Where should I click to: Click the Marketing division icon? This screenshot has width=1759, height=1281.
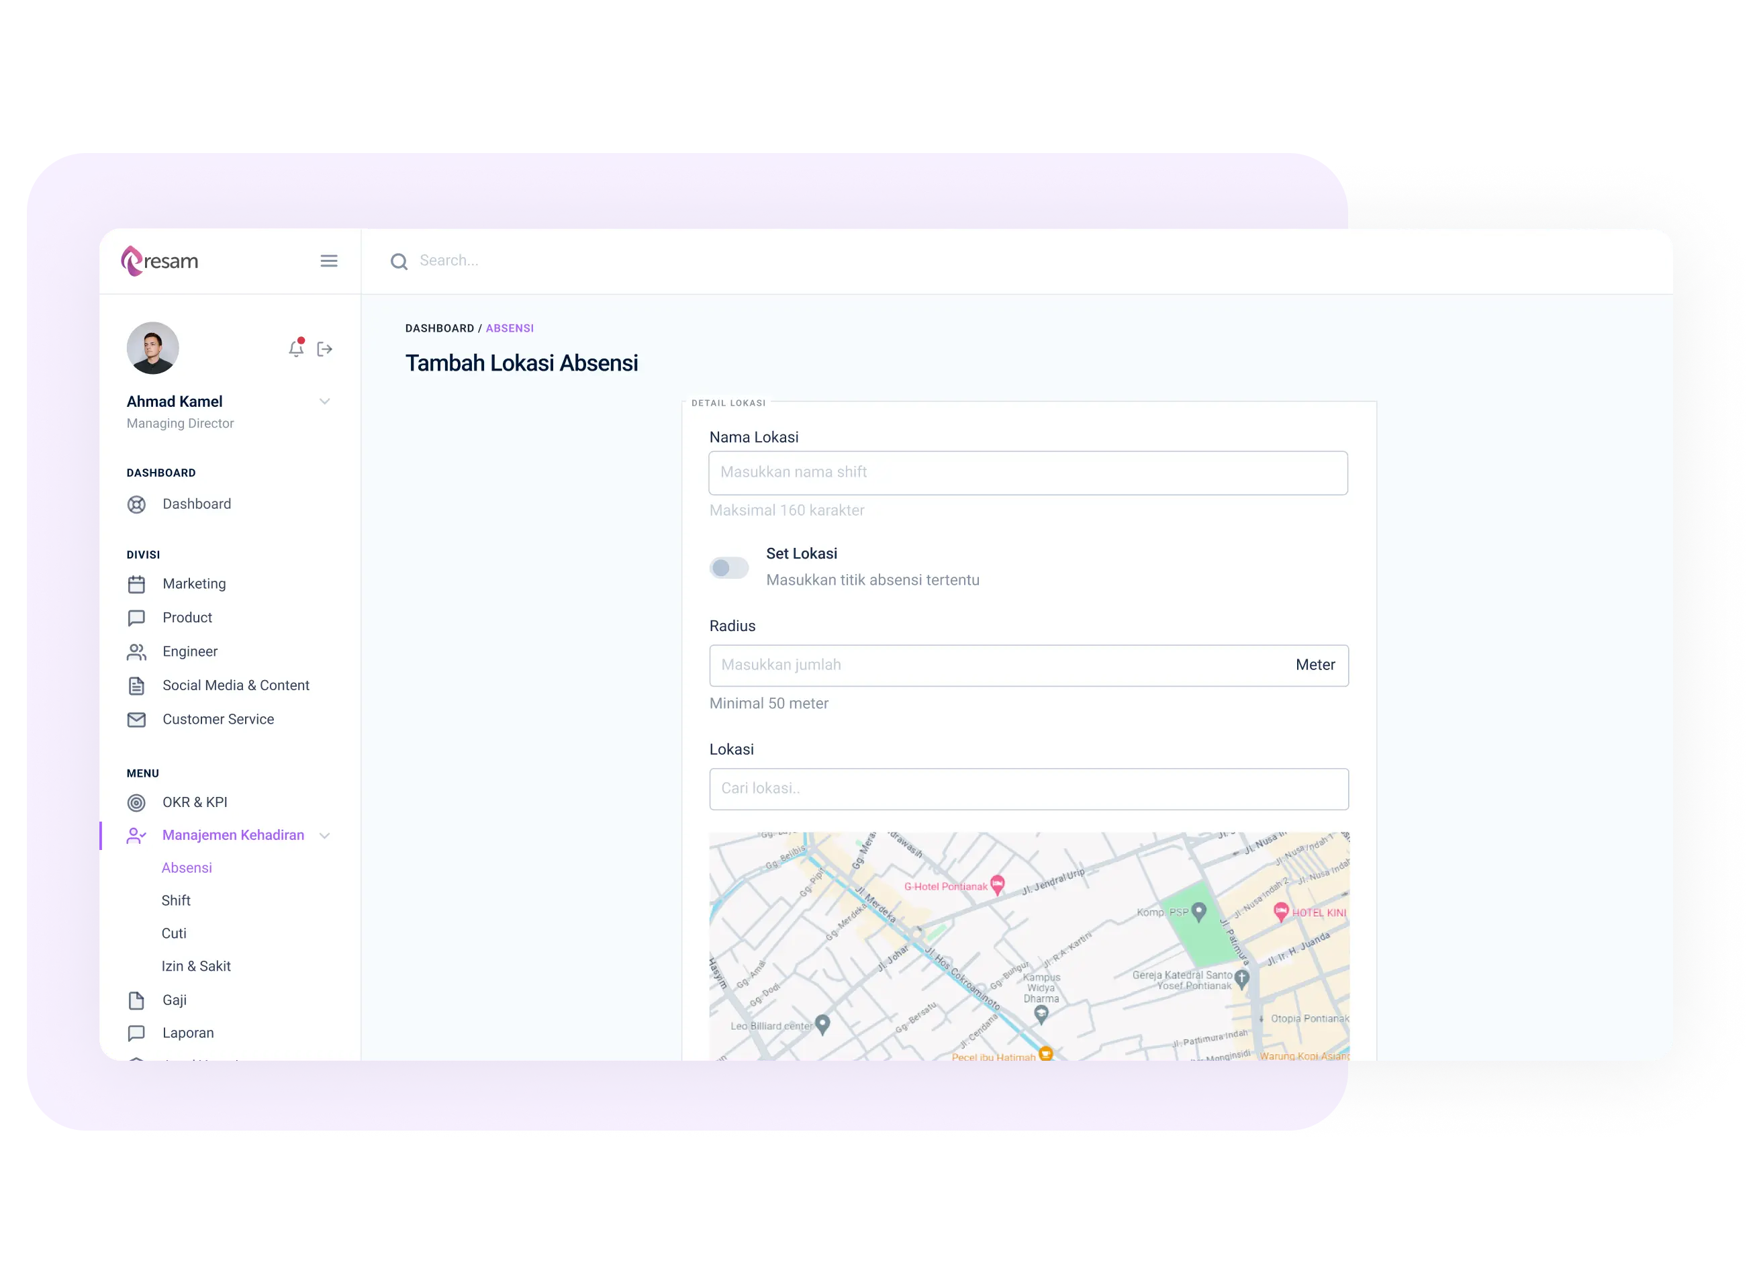135,585
